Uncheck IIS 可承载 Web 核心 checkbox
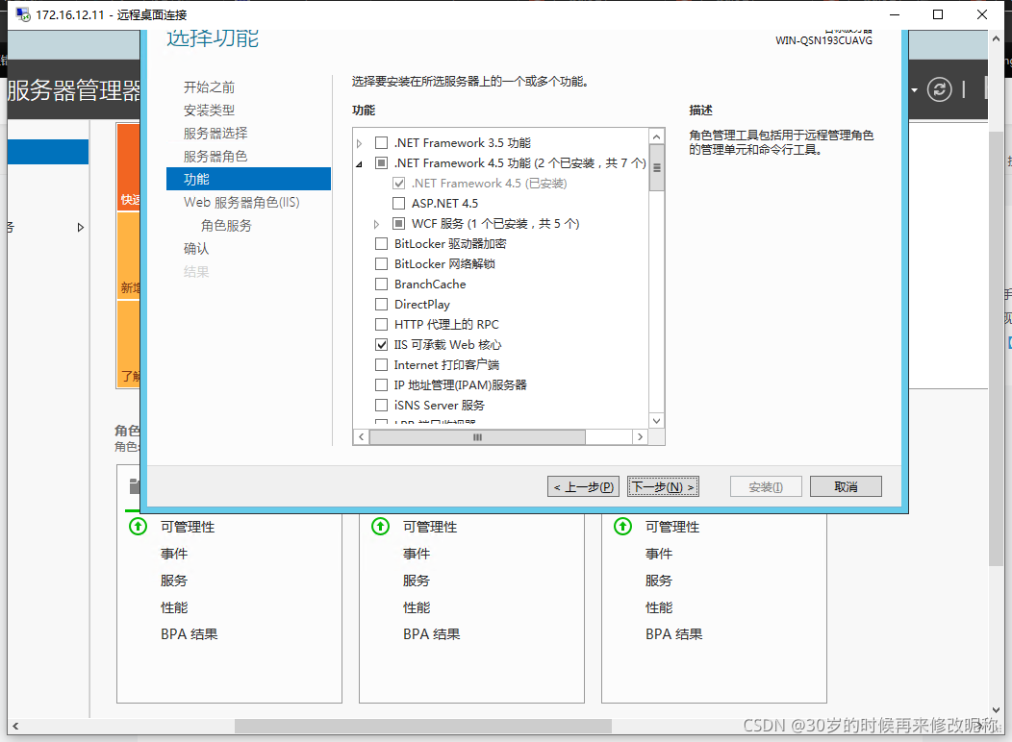 tap(382, 345)
